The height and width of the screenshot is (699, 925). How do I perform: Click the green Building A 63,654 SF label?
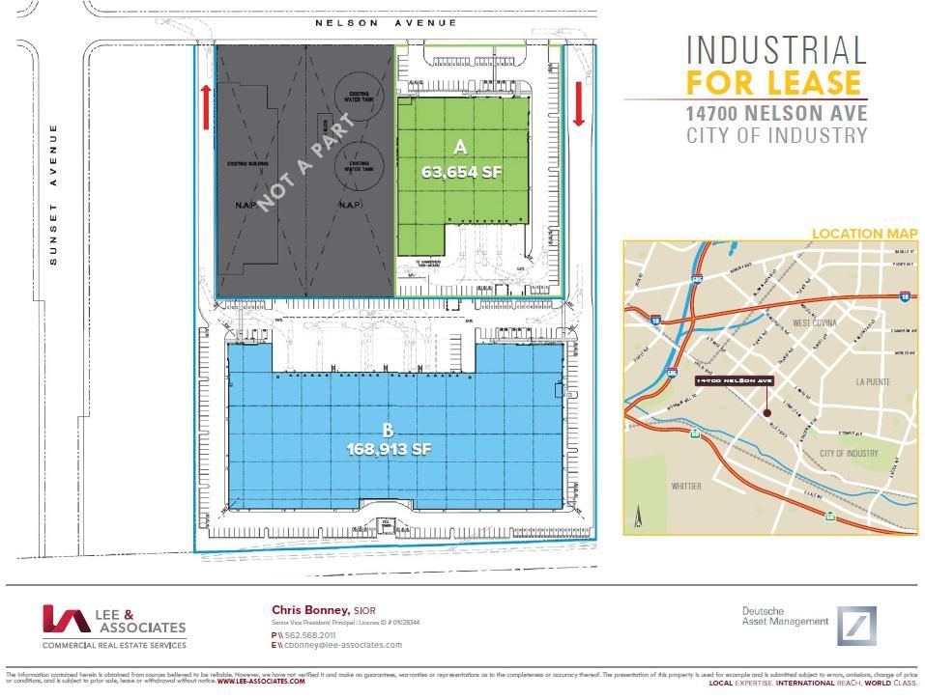(461, 159)
